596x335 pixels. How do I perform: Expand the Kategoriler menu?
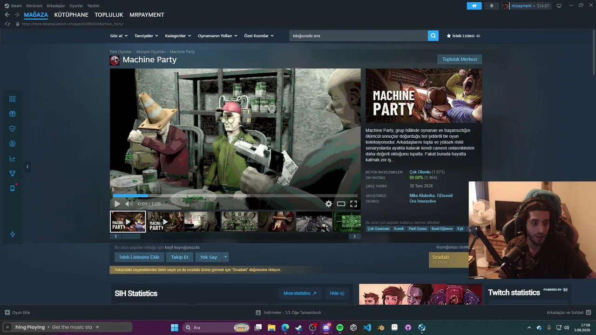click(178, 36)
